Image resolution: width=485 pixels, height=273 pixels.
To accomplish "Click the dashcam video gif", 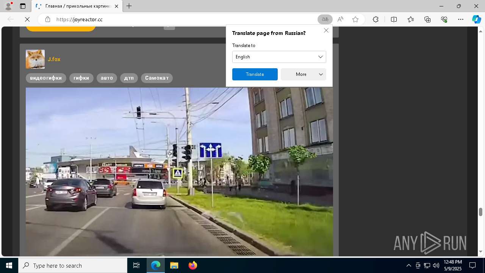I will [x=179, y=172].
